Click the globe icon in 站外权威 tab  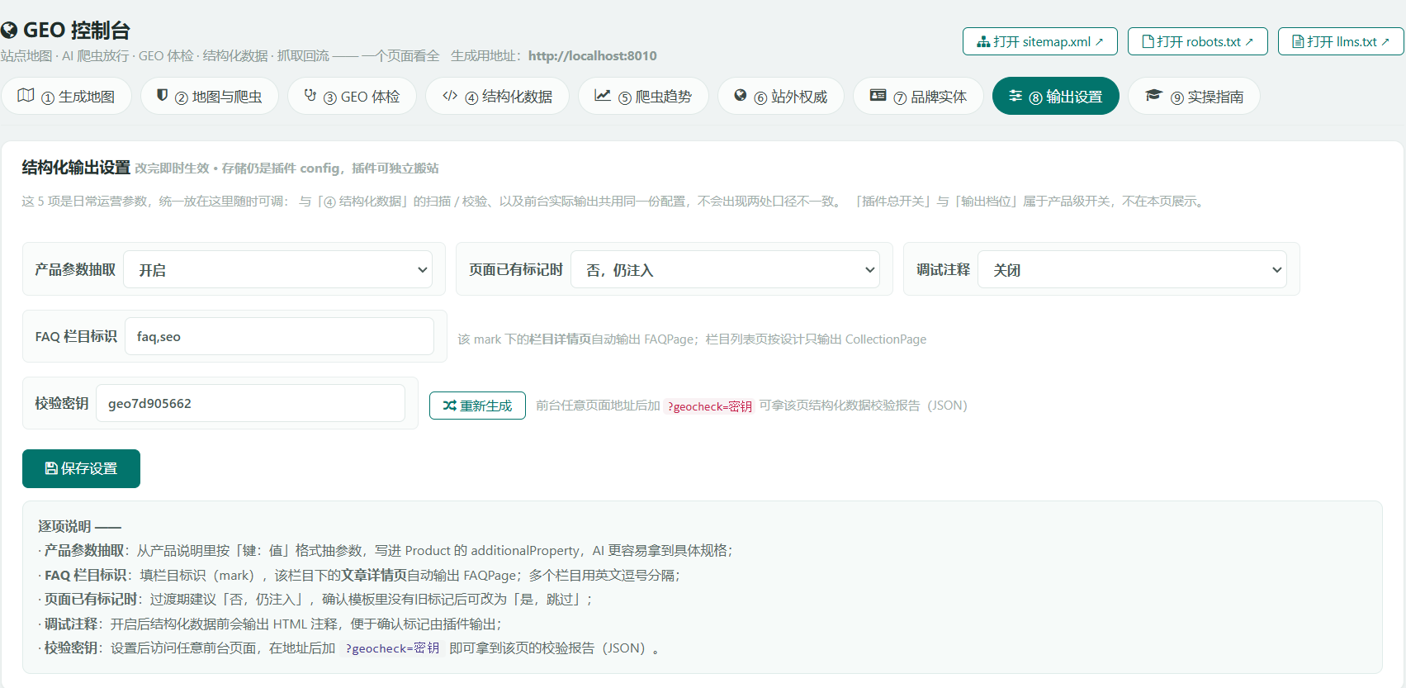pos(741,96)
